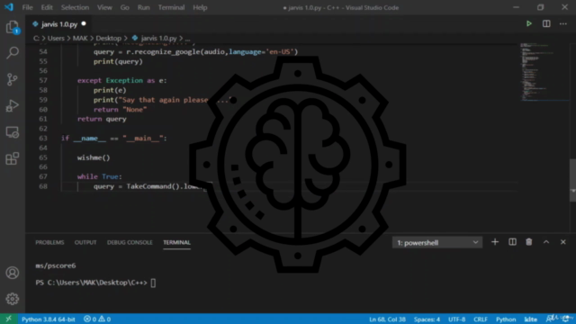The image size is (576, 324).
Task: Click line number 63 in the gutter
Action: pos(43,138)
